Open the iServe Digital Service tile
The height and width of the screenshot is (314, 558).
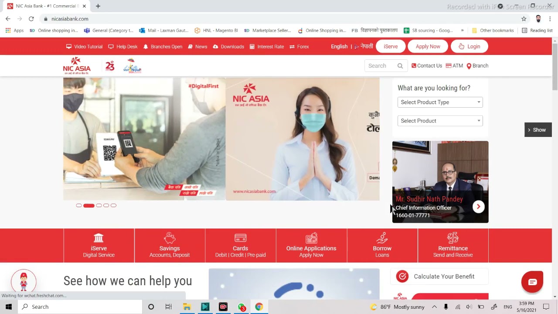click(x=99, y=246)
